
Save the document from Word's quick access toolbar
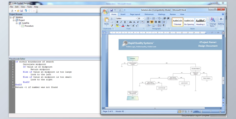coord(111,10)
